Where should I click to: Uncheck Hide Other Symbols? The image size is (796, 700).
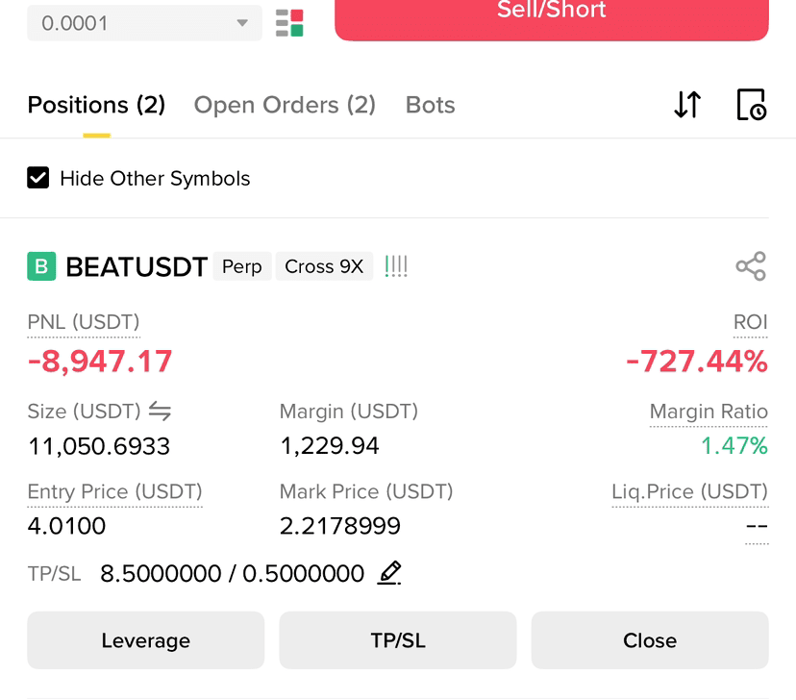pyautogui.click(x=38, y=178)
